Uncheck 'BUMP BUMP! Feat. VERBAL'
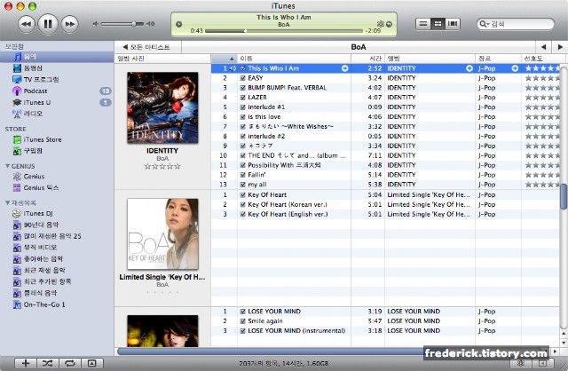 [242, 88]
